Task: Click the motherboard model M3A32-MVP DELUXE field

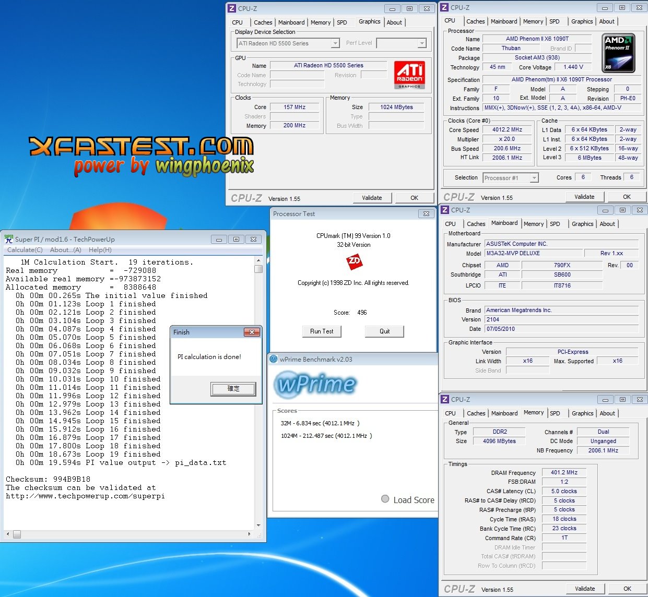Action: (x=533, y=254)
